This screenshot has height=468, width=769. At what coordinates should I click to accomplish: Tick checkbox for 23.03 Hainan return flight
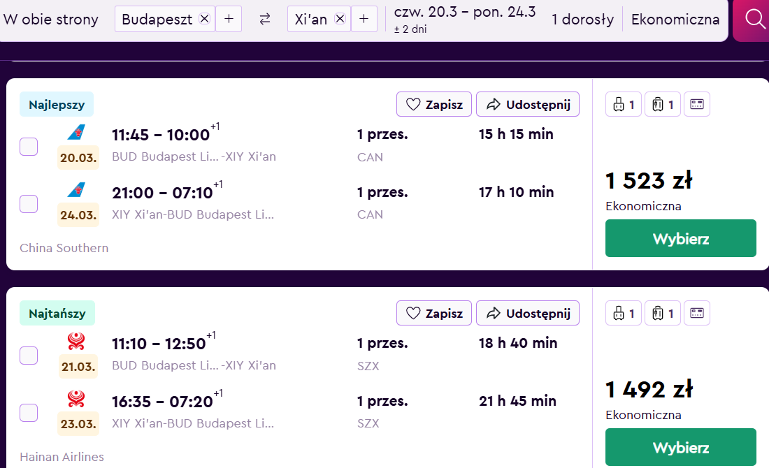[29, 413]
